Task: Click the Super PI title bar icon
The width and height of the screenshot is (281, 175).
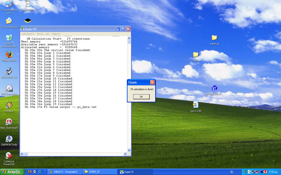Action: click(22, 29)
